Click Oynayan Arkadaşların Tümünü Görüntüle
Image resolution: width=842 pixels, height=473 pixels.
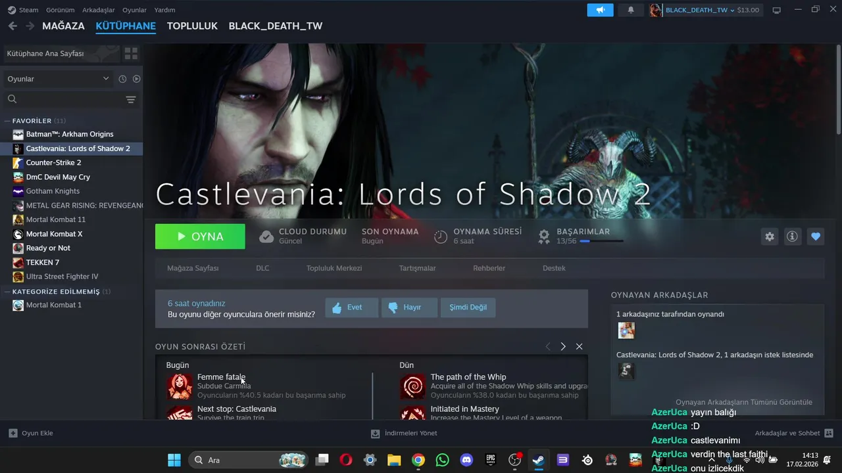click(x=743, y=402)
